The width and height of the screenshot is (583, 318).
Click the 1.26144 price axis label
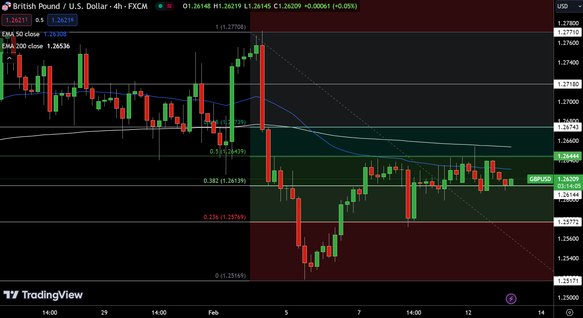click(x=568, y=194)
